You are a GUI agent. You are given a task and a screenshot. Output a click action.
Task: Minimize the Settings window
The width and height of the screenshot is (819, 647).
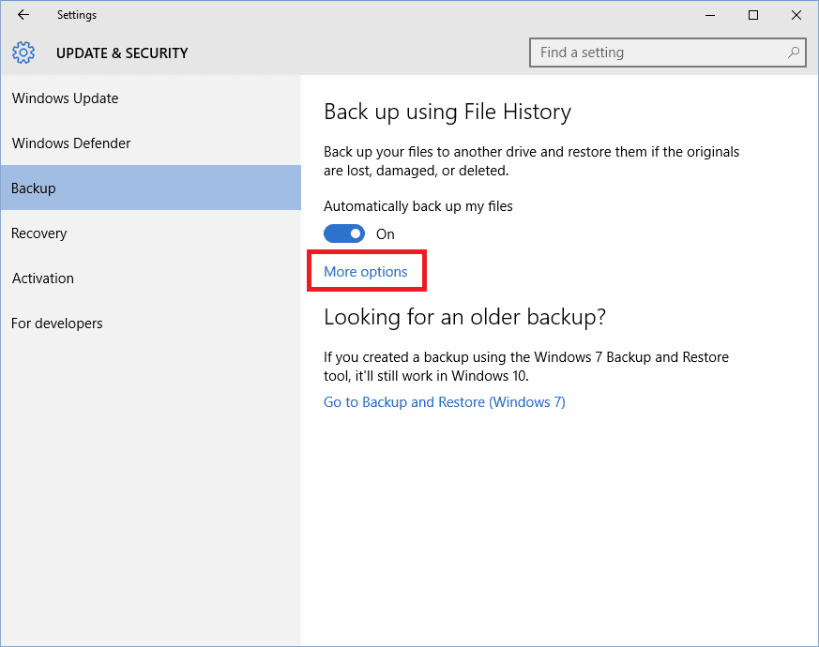point(710,15)
